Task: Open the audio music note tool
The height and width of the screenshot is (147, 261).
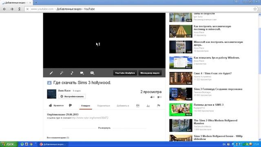Action: 72,73
